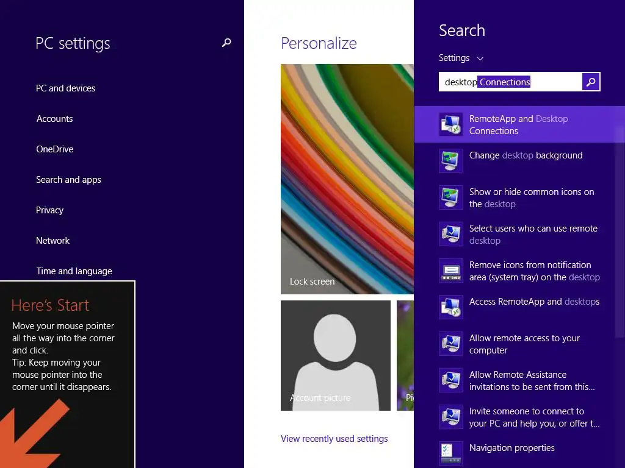
Task: Expand the Settings search scope dropdown
Action: pyautogui.click(x=461, y=58)
